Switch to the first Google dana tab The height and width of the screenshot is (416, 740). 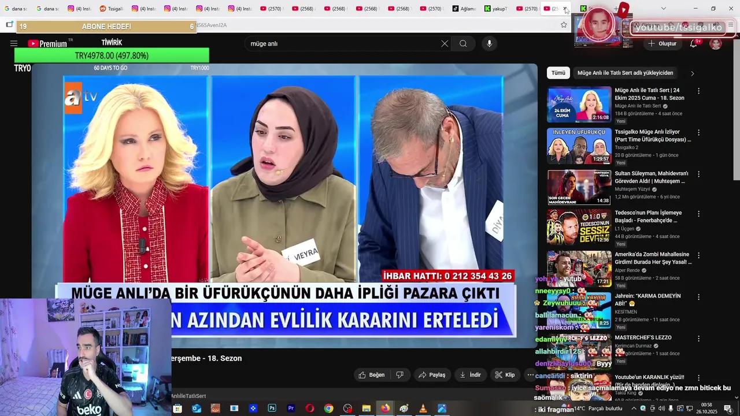click(x=15, y=9)
